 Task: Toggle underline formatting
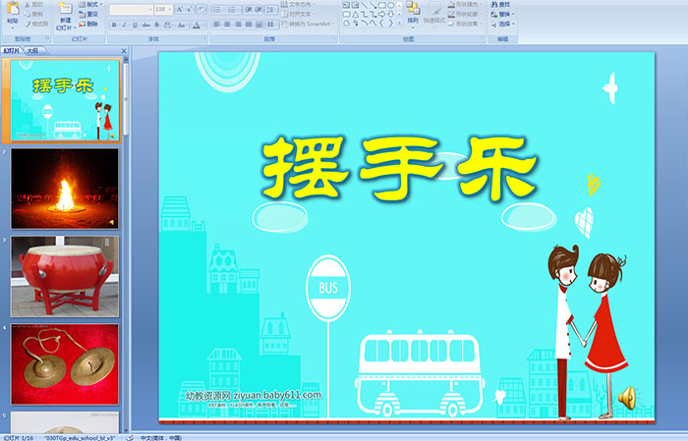pyautogui.click(x=133, y=24)
